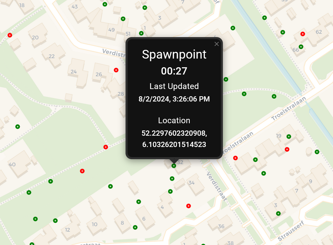Click the Spawnpoint popup title
This screenshot has width=333, height=245.
pyautogui.click(x=174, y=55)
